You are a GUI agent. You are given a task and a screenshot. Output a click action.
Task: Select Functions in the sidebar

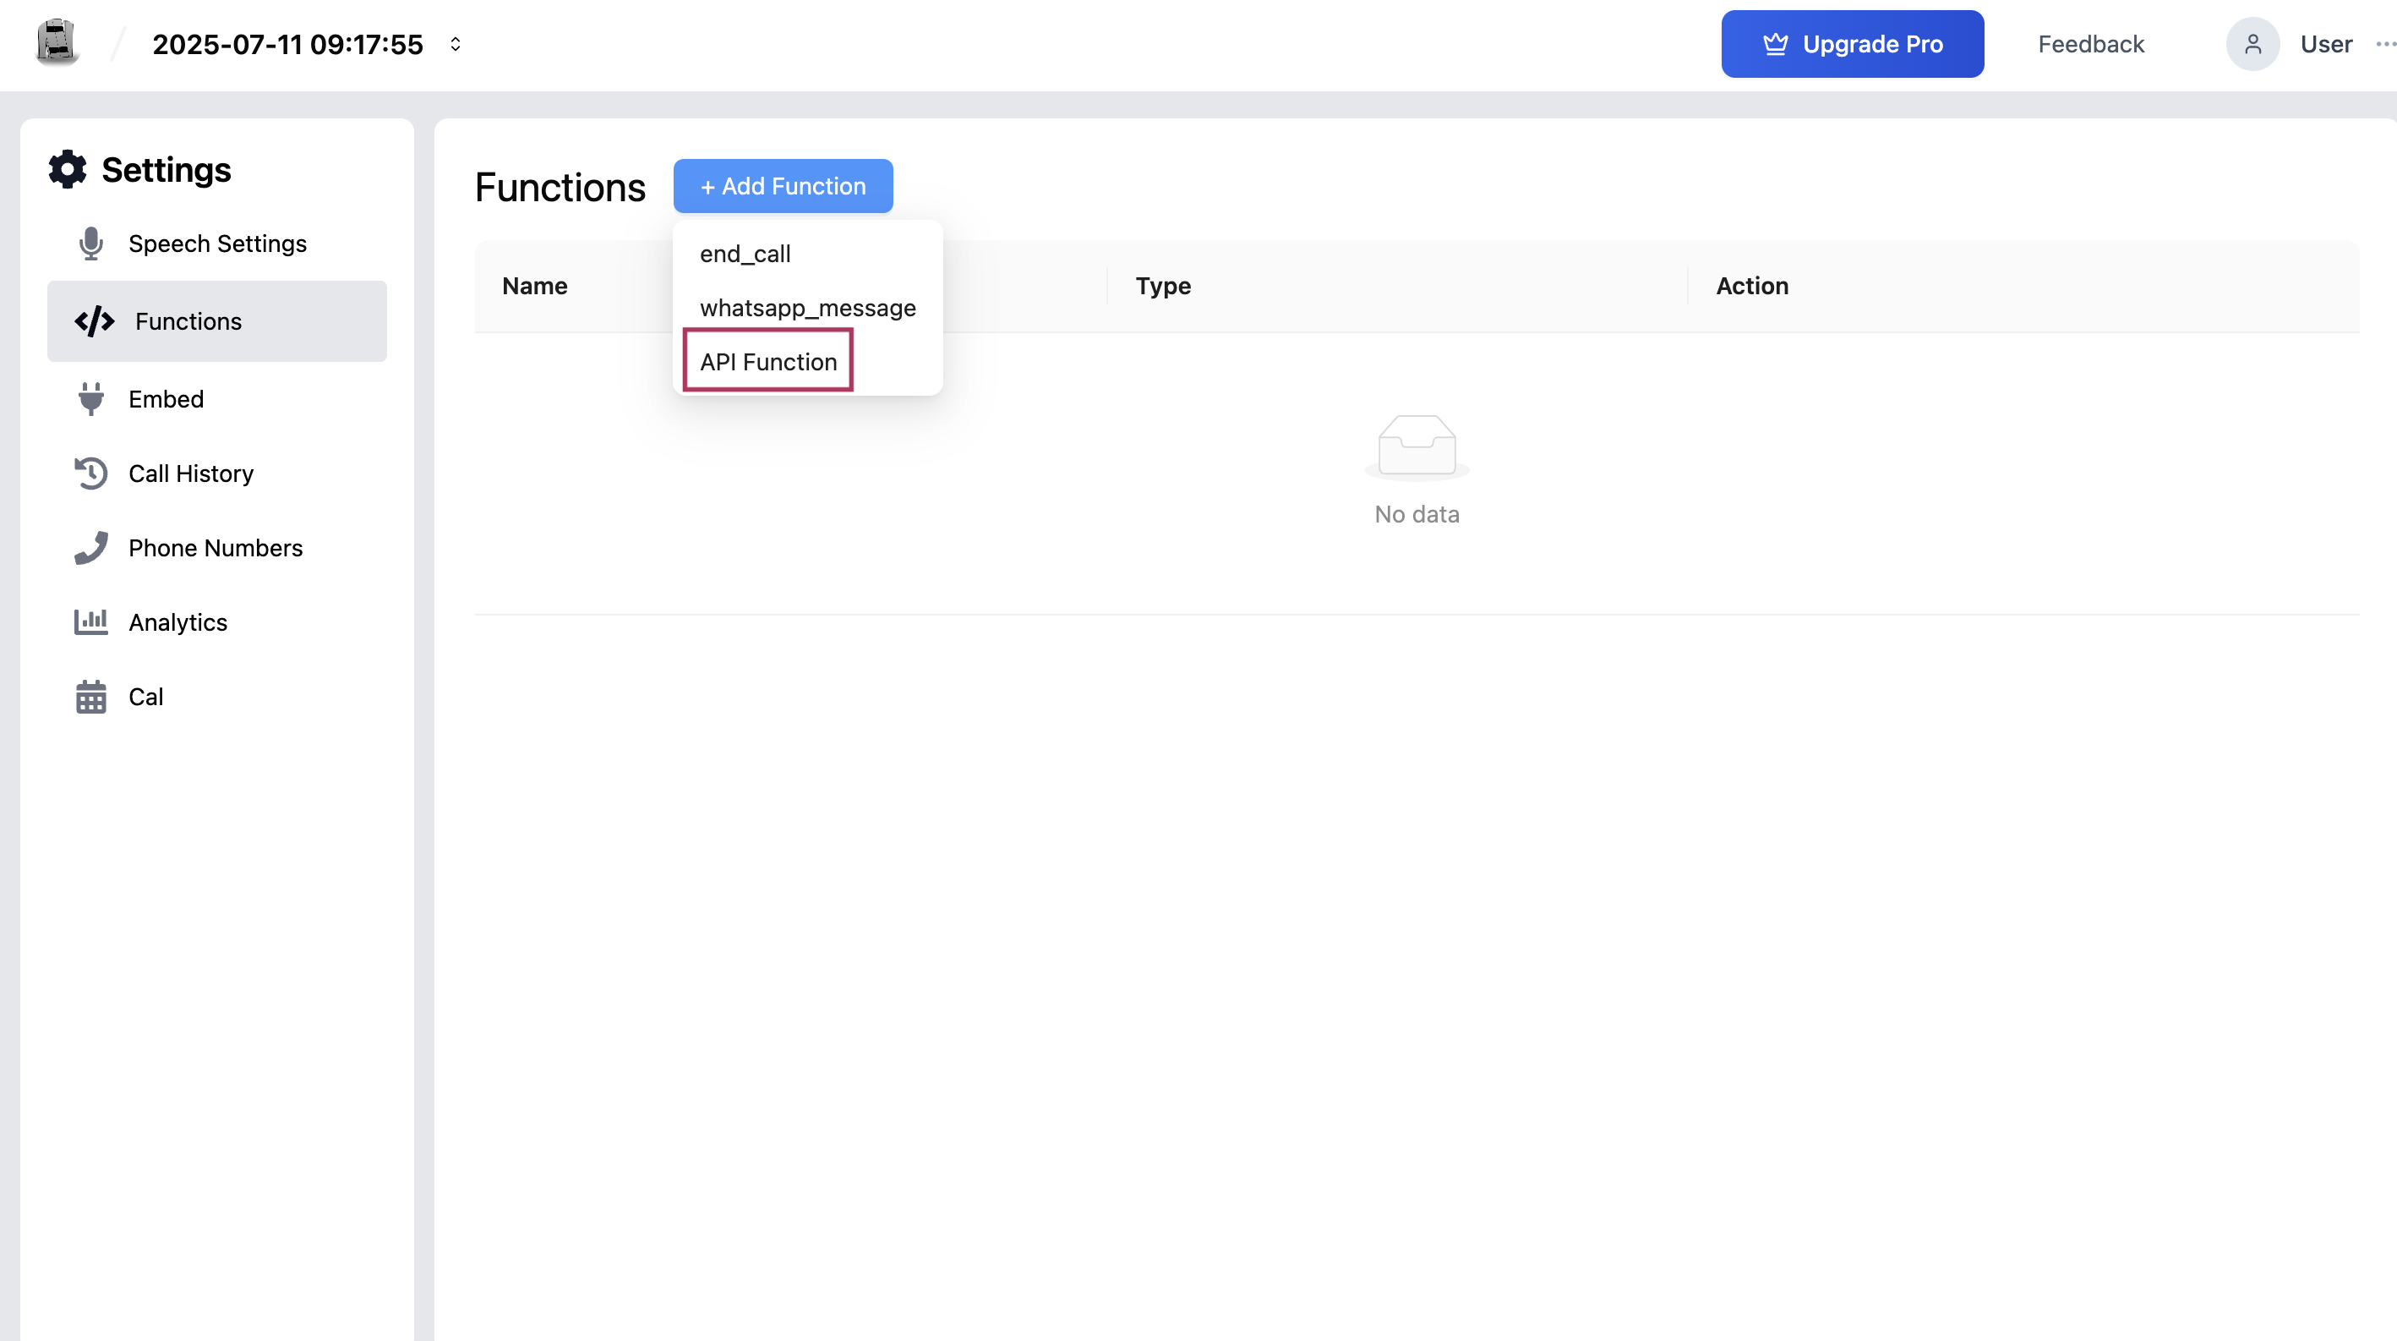point(217,321)
